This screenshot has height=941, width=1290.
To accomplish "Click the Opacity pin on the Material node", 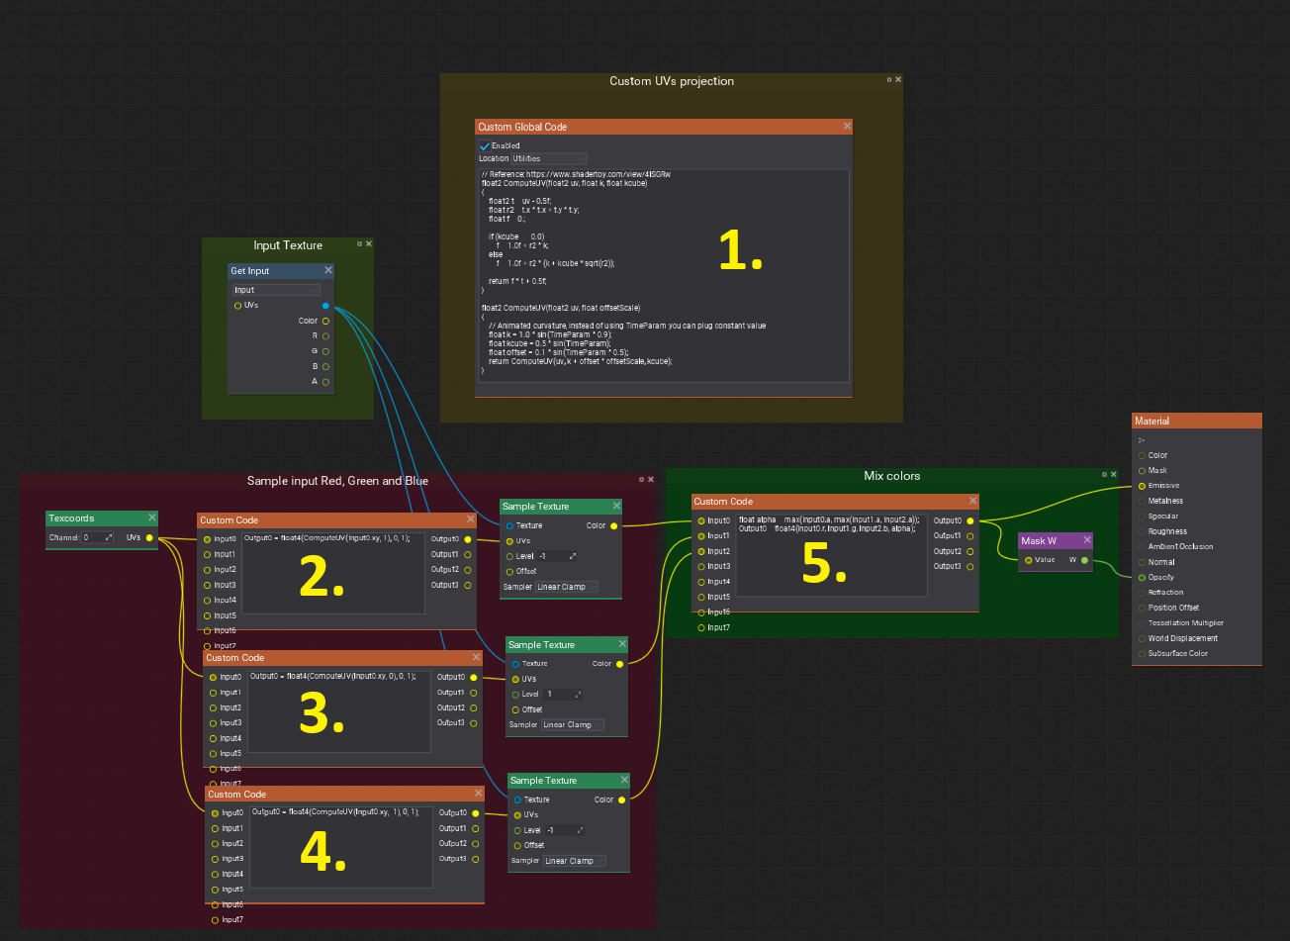I will pos(1142,578).
